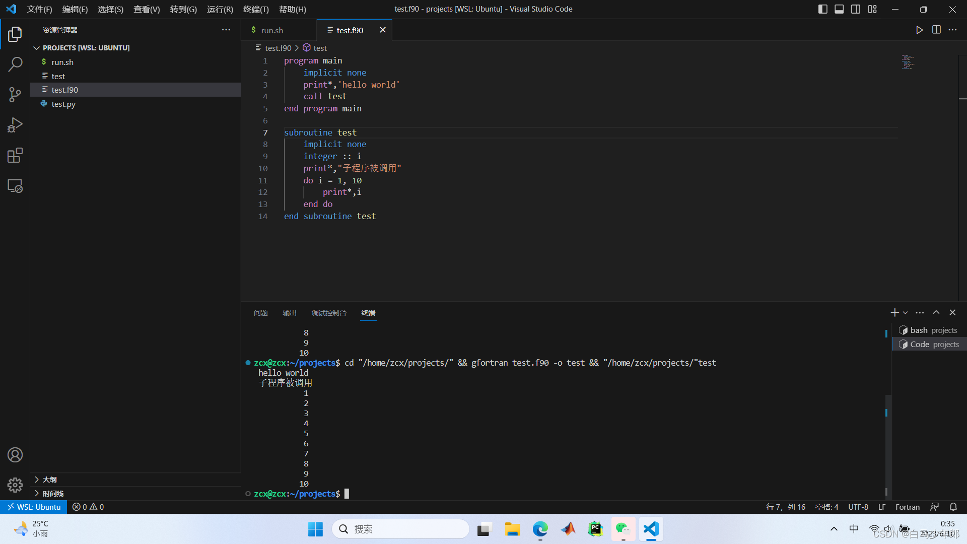967x544 pixels.
Task: Split the editor to the right
Action: tap(936, 30)
